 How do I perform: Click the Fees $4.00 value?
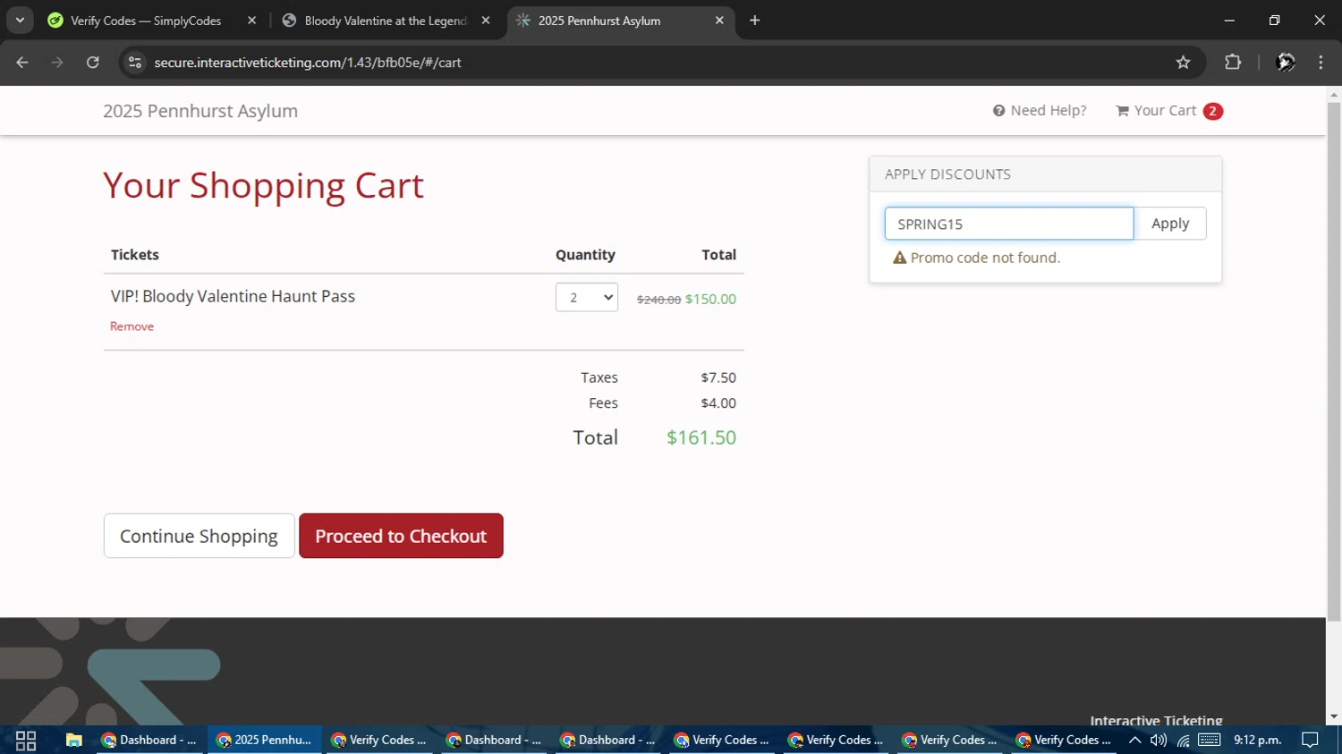[x=718, y=403]
